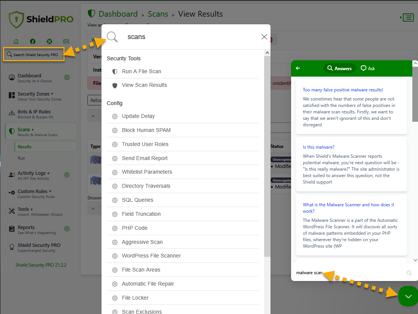Screen dimensions: 418x314
Task: Close the search modal with X
Action: click(x=264, y=37)
